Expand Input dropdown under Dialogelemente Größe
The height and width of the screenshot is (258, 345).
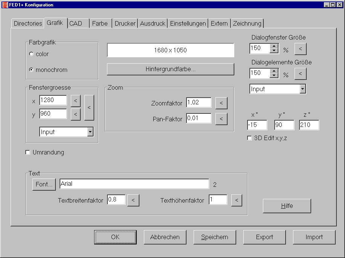click(302, 89)
